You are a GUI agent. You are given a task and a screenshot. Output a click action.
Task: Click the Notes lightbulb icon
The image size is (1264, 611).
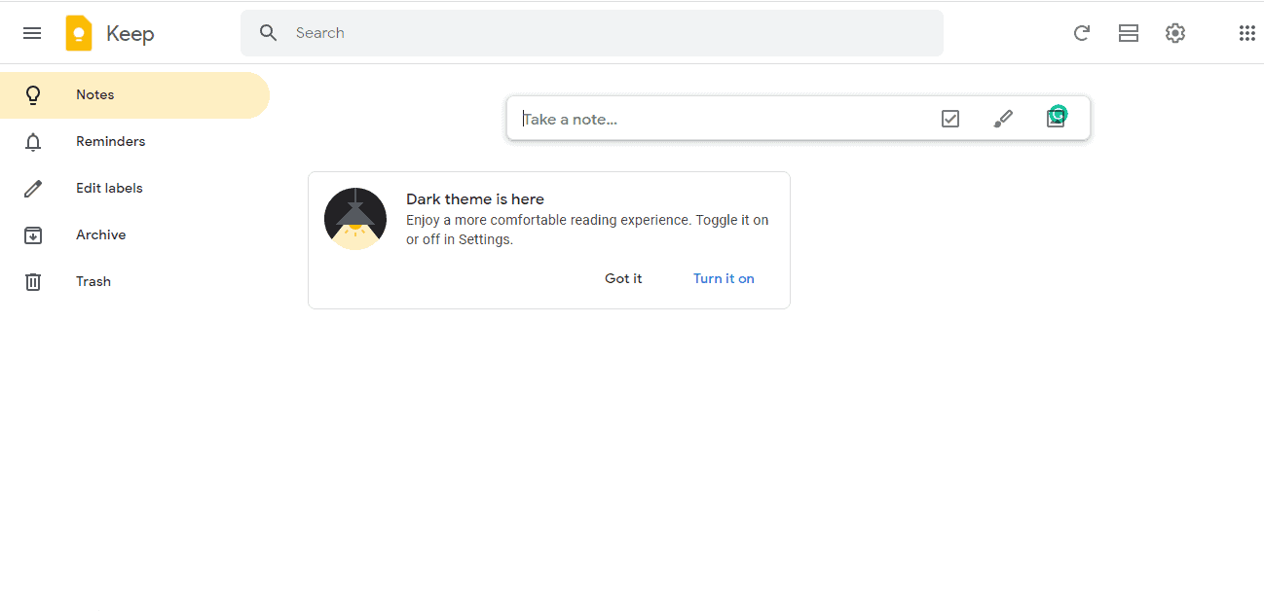pyautogui.click(x=33, y=94)
